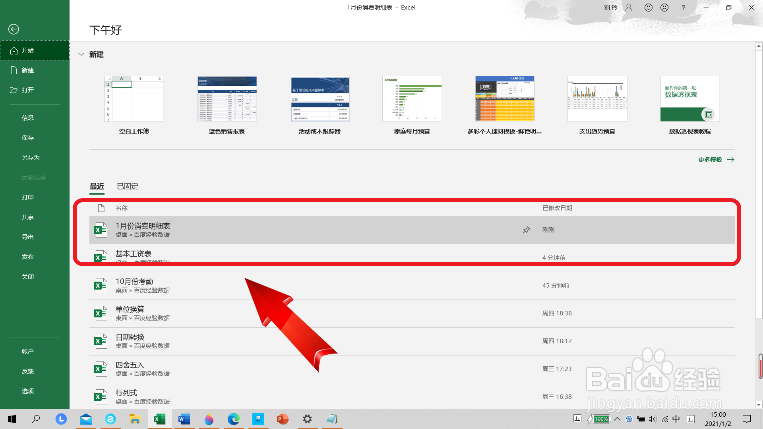Open PowerPoint from the taskbar
763x429 pixels.
[283, 419]
